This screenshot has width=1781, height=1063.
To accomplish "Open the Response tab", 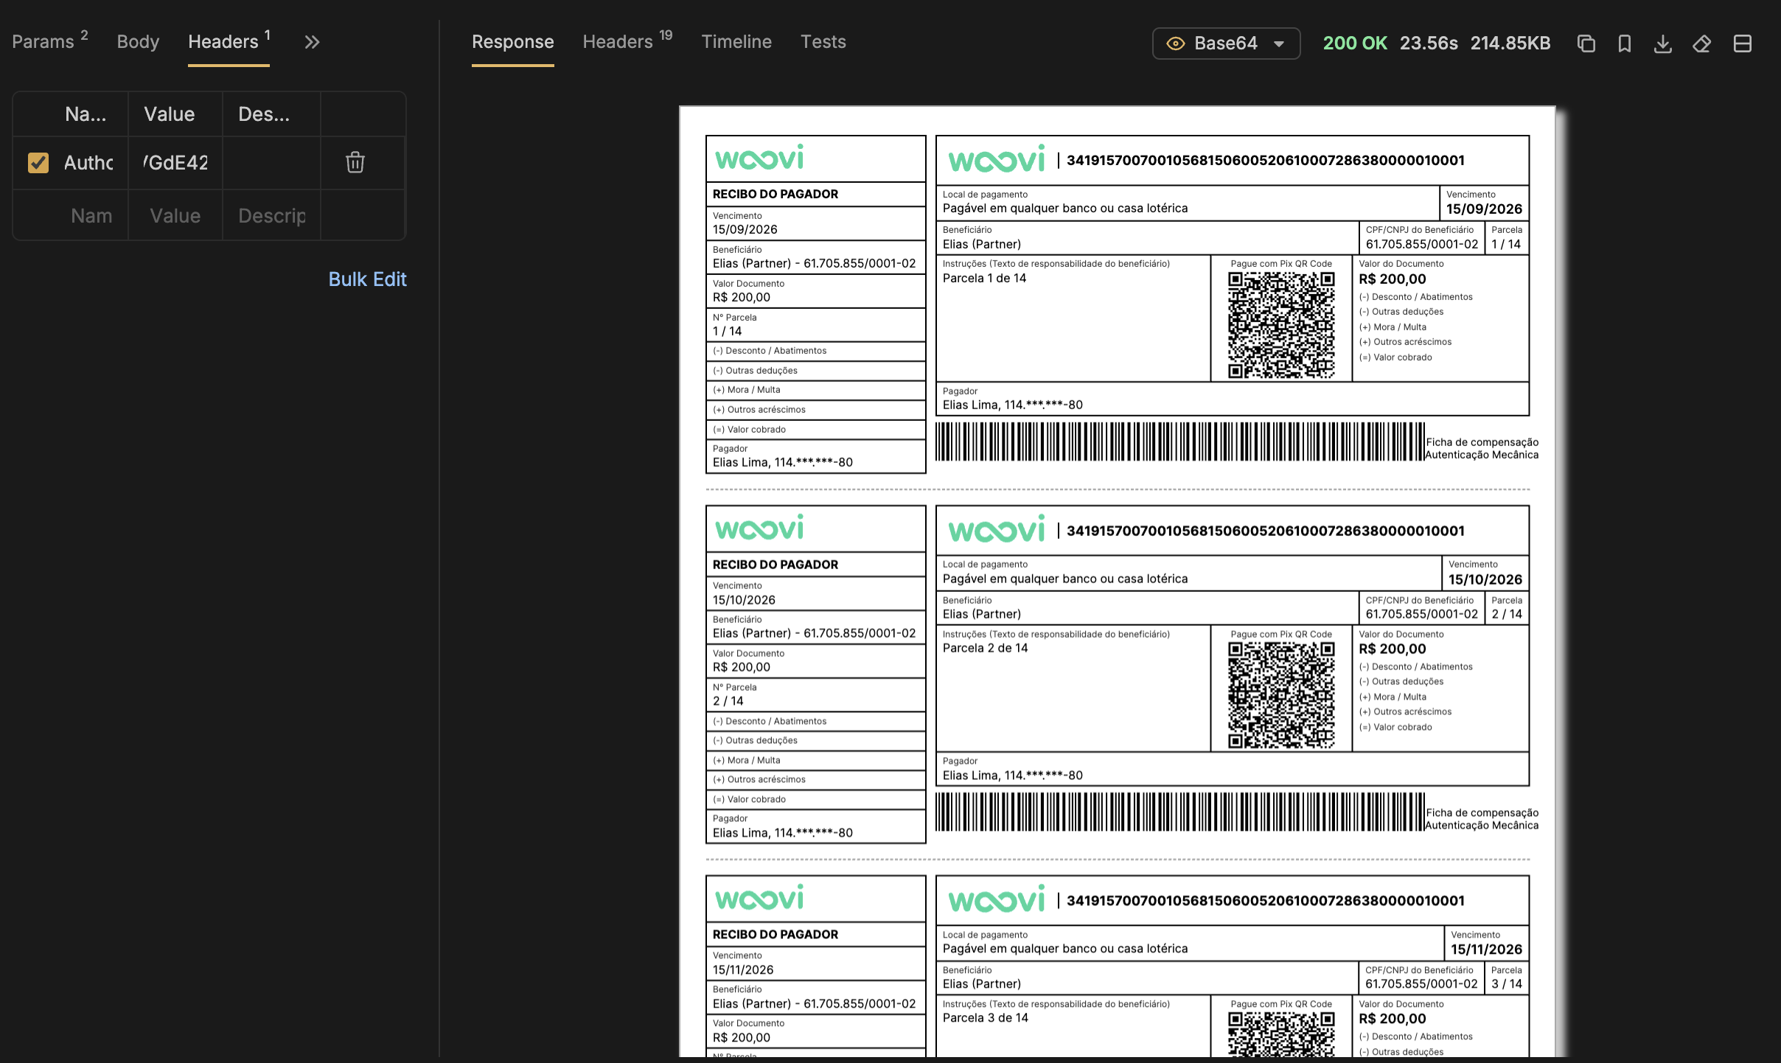I will tap(513, 42).
